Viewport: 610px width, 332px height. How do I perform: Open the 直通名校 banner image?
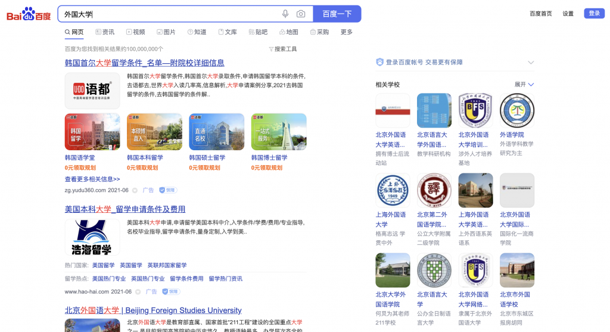point(217,132)
